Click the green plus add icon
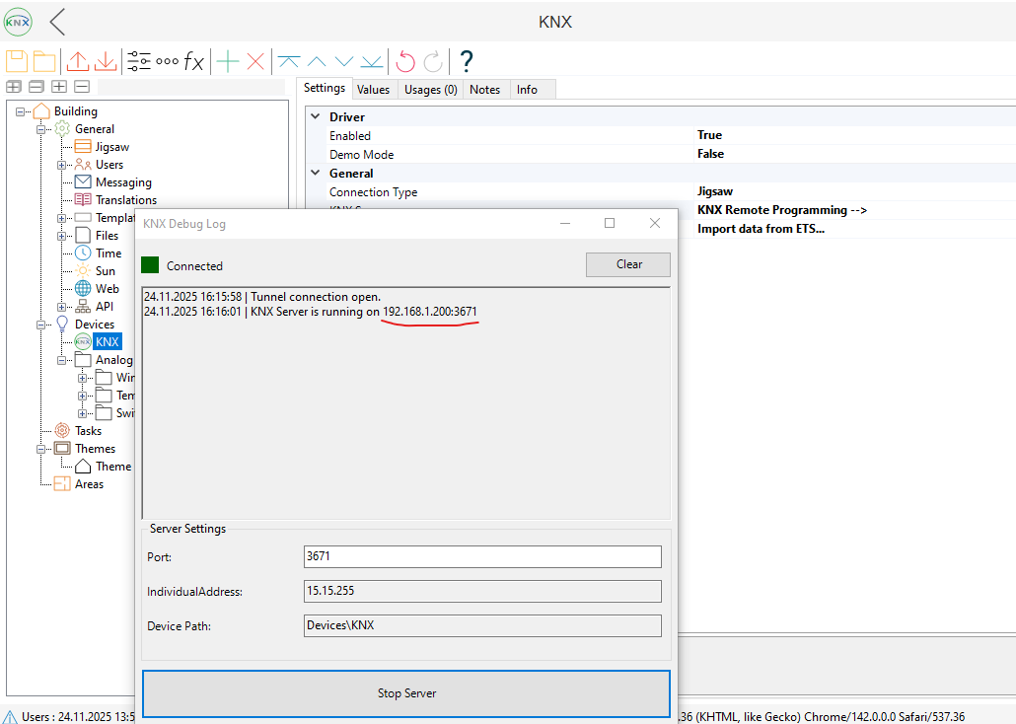Viewport: 1016px width, 724px height. click(x=228, y=61)
